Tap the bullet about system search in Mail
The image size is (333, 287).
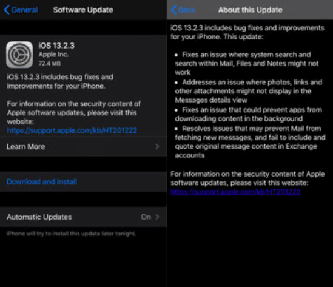pyautogui.click(x=247, y=63)
